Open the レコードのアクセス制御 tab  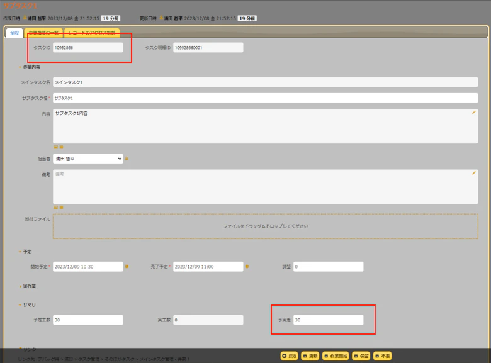click(92, 33)
